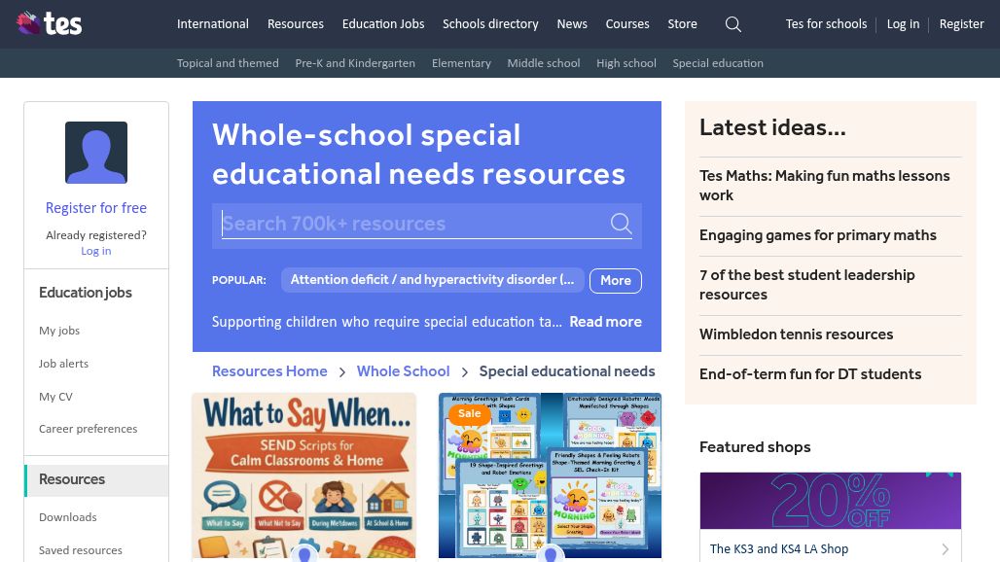
Task: Open the Schools directory menu
Action: (x=490, y=23)
